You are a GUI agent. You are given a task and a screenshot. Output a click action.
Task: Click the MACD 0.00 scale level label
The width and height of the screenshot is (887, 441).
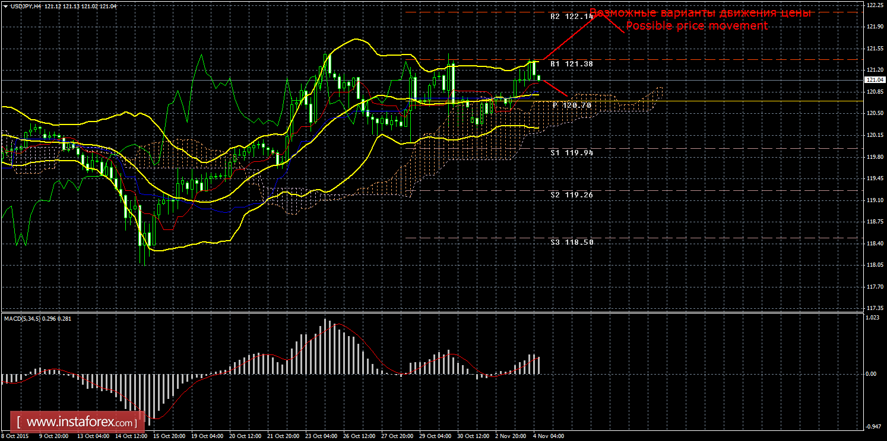click(872, 373)
